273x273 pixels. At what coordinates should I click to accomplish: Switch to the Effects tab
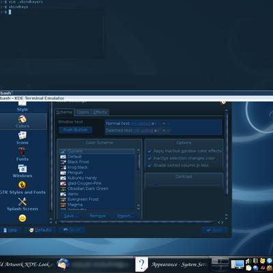pyautogui.click(x=100, y=112)
